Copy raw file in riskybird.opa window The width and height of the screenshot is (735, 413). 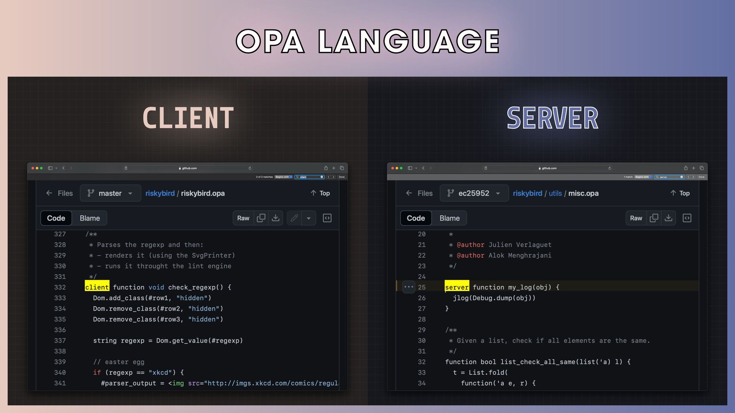point(261,218)
